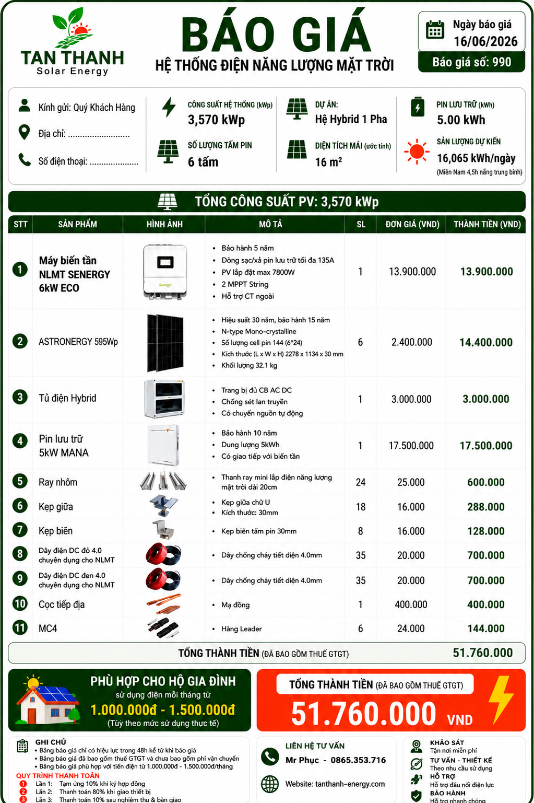Click the Cọc tiếp địa copper rods image

tap(164, 603)
